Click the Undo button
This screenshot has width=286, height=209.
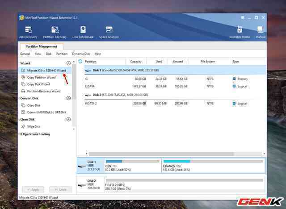pyautogui.click(x=60, y=189)
